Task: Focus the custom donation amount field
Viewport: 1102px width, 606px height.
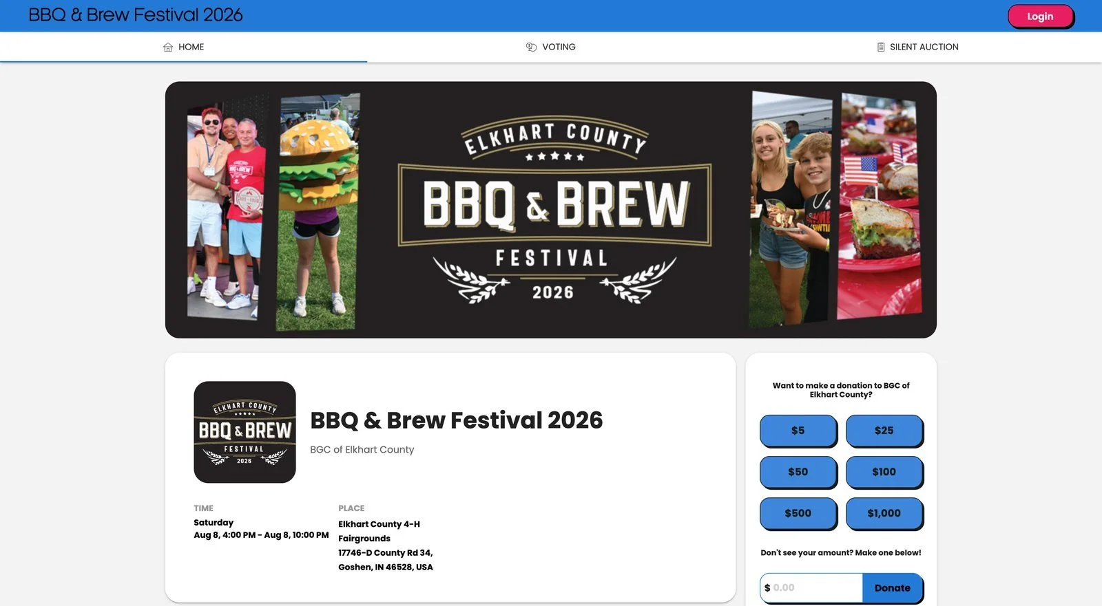Action: 811,588
